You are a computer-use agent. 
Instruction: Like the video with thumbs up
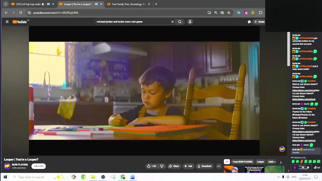(x=152, y=166)
